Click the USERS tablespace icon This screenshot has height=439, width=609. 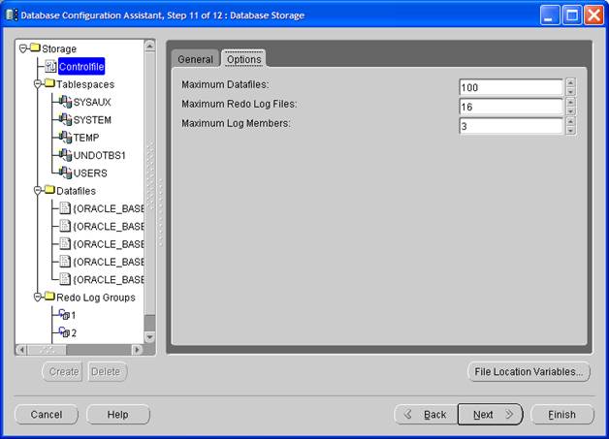(x=65, y=173)
